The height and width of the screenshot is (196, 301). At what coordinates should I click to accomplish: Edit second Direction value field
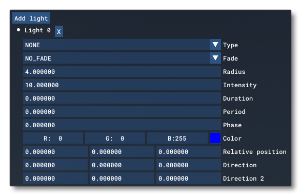tap(122, 165)
